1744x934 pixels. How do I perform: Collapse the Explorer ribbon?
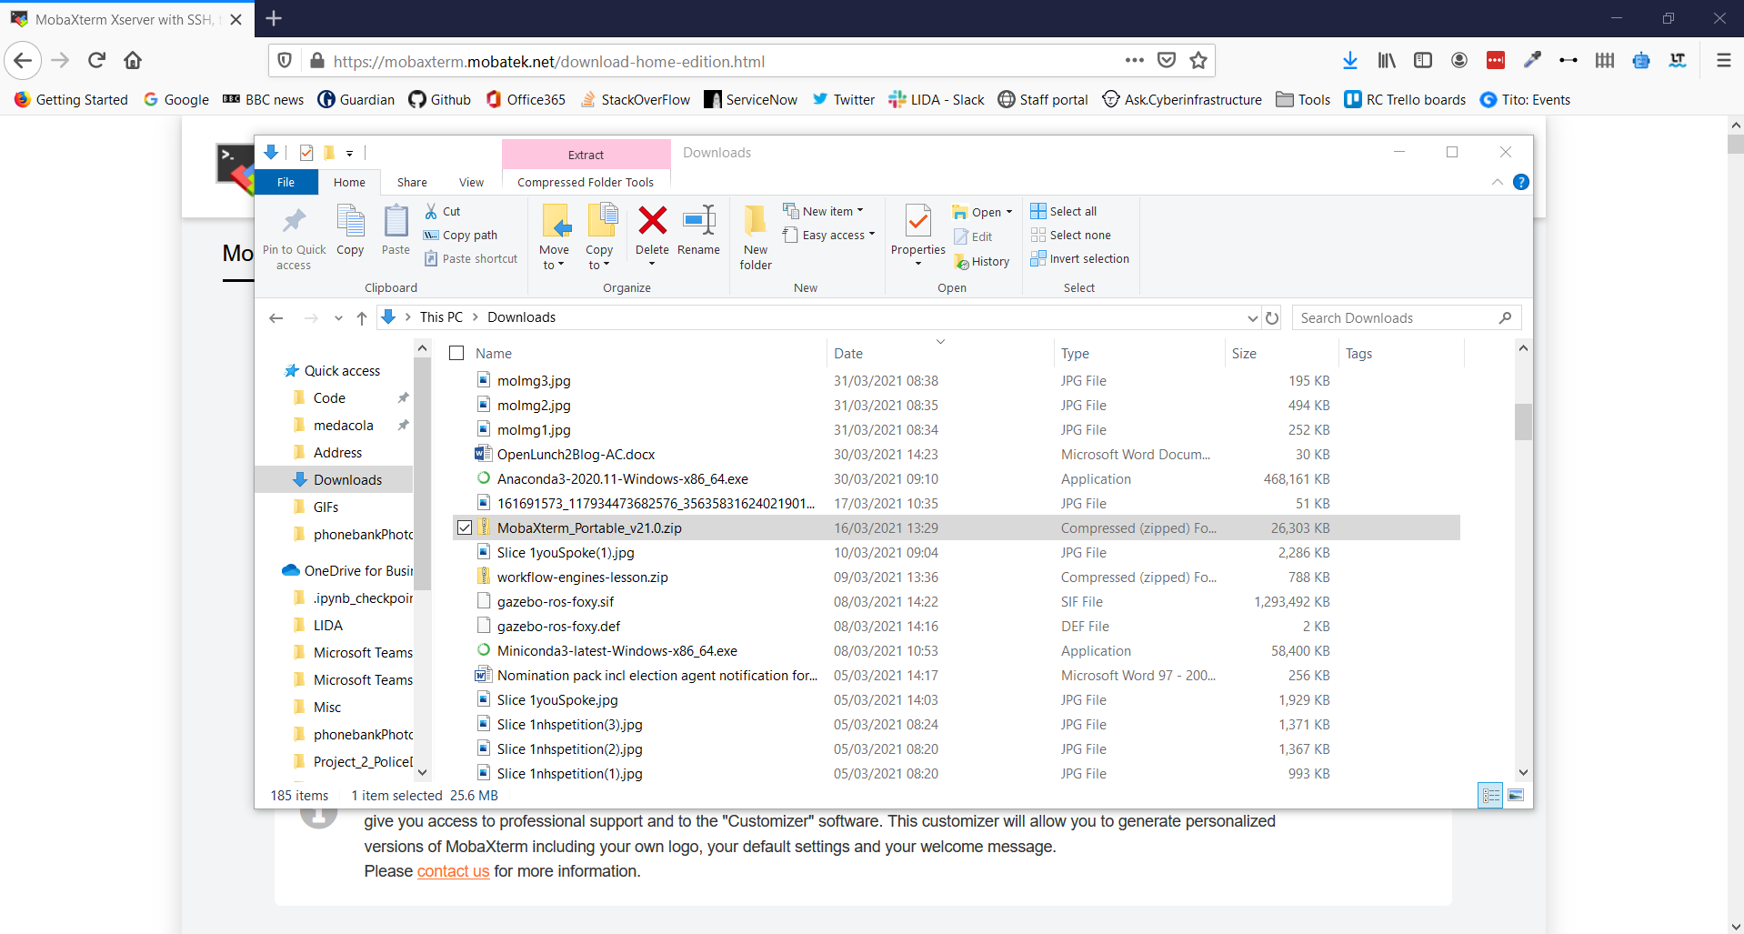pos(1497,182)
